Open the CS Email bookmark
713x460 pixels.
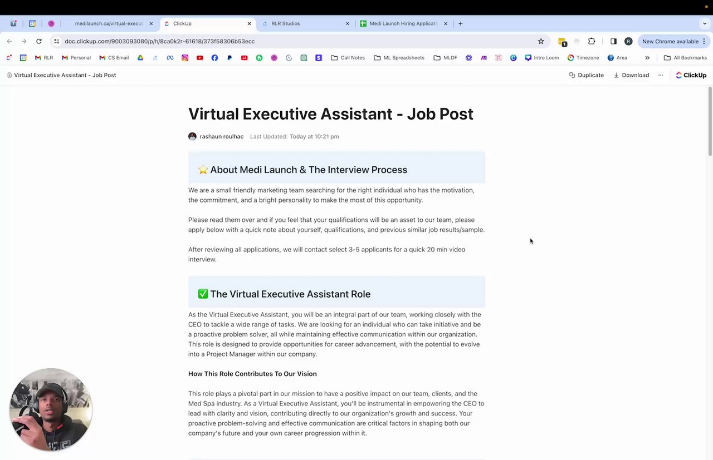114,58
